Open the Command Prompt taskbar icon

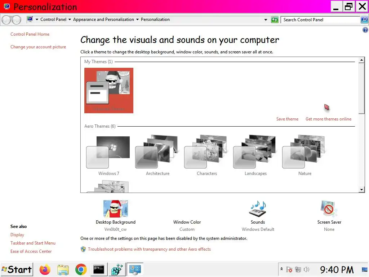pos(99,270)
